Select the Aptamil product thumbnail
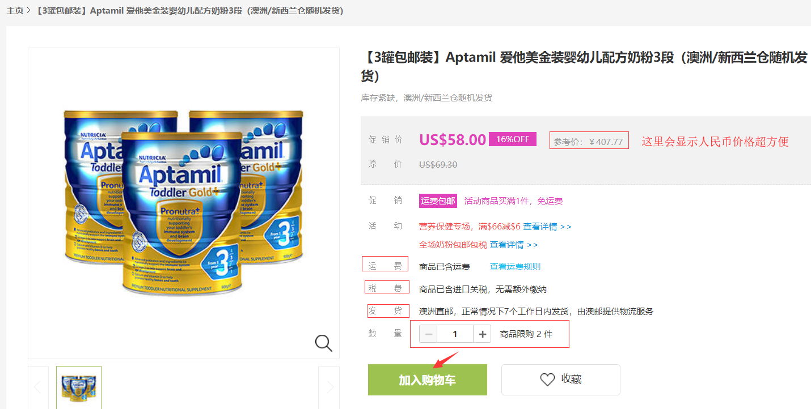This screenshot has height=409, width=811. click(x=79, y=387)
